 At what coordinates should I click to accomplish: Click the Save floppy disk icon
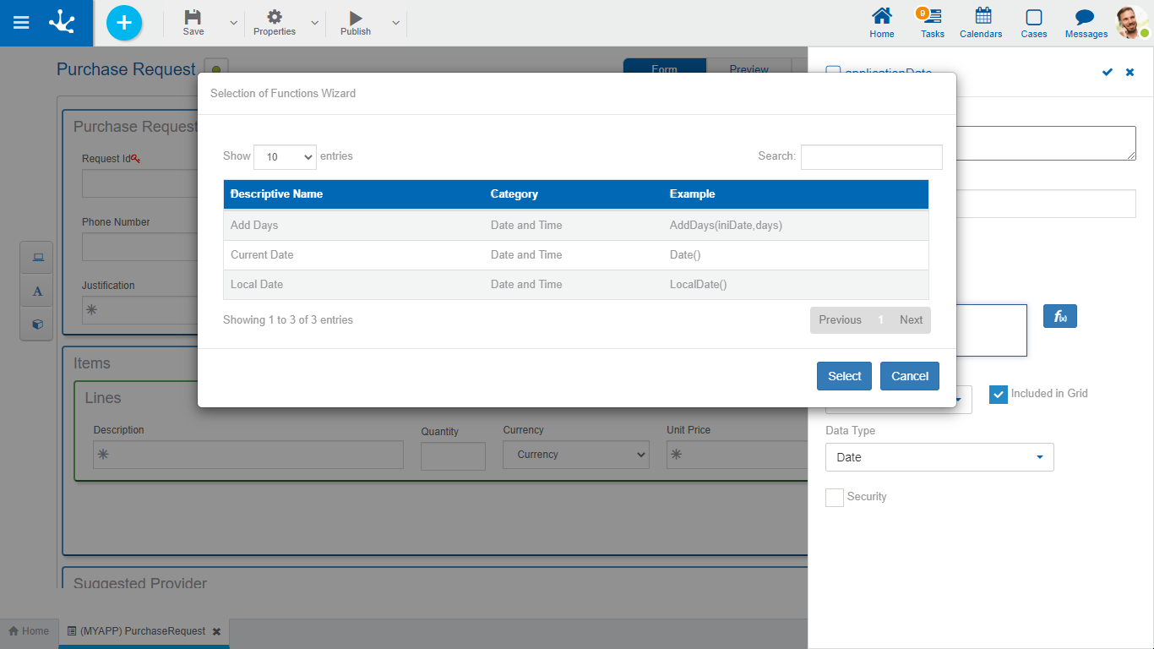tap(193, 18)
